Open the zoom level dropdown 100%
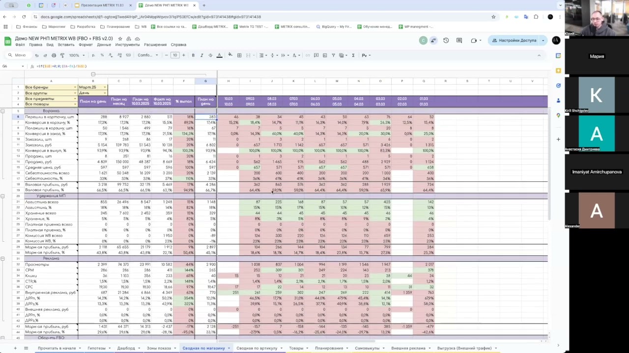The height and width of the screenshot is (353, 629). click(x=76, y=55)
